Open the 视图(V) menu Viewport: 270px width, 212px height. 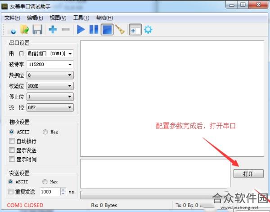click(58, 18)
